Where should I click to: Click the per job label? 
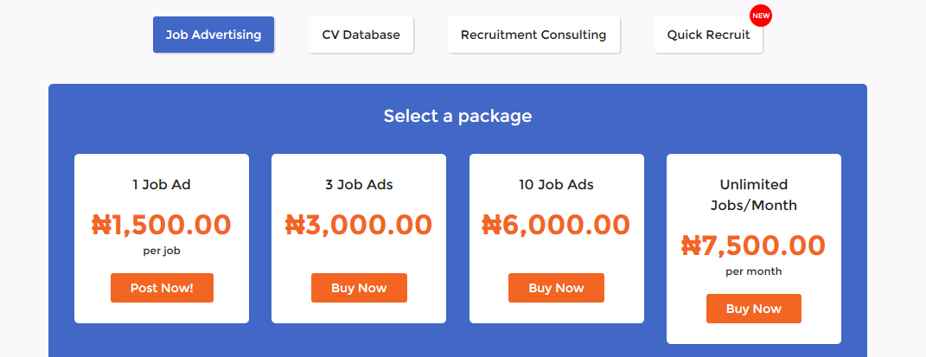[x=162, y=251]
